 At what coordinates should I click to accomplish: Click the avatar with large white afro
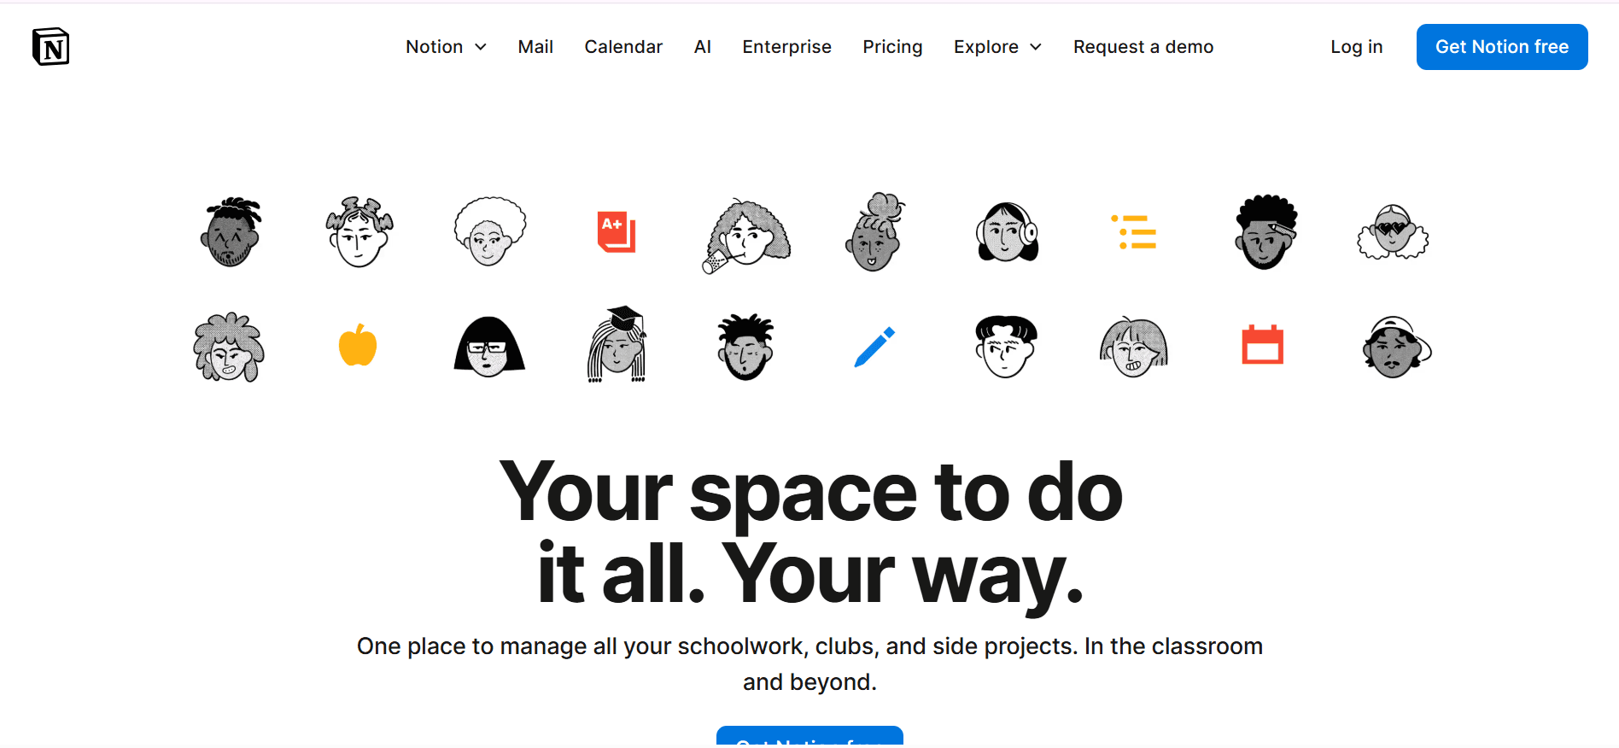pos(490,231)
